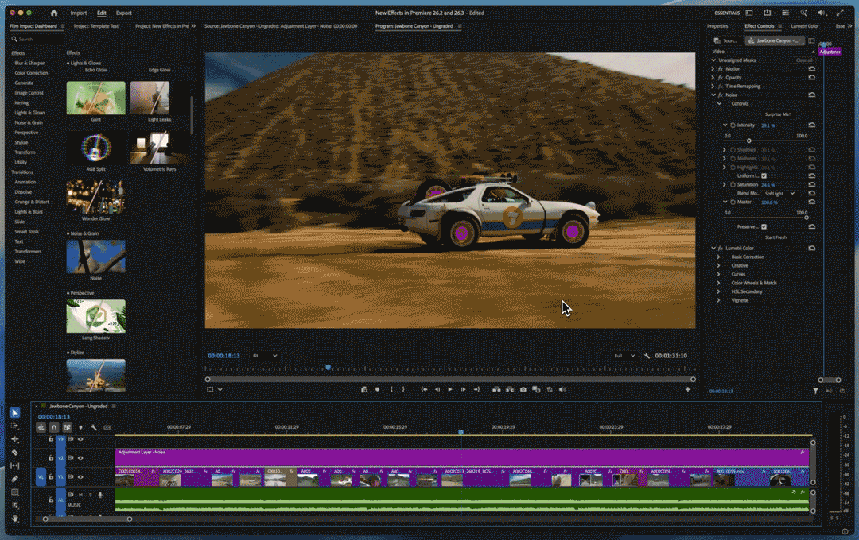Open the share icon in top-right header
The image size is (859, 540).
point(767,13)
